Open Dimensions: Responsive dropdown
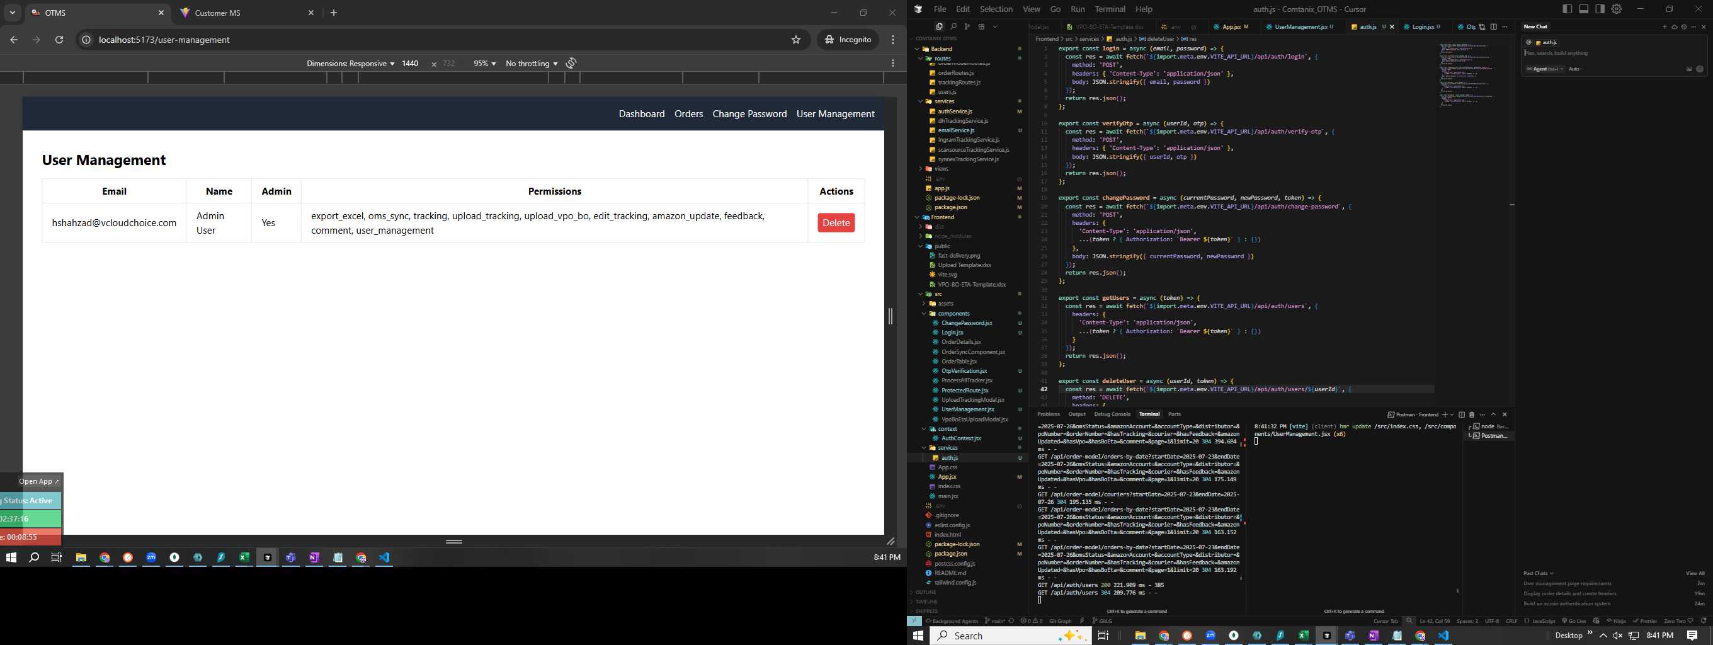This screenshot has width=1713, height=645. click(350, 63)
